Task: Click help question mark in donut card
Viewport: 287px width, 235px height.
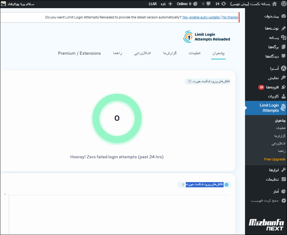Action: click(190, 82)
